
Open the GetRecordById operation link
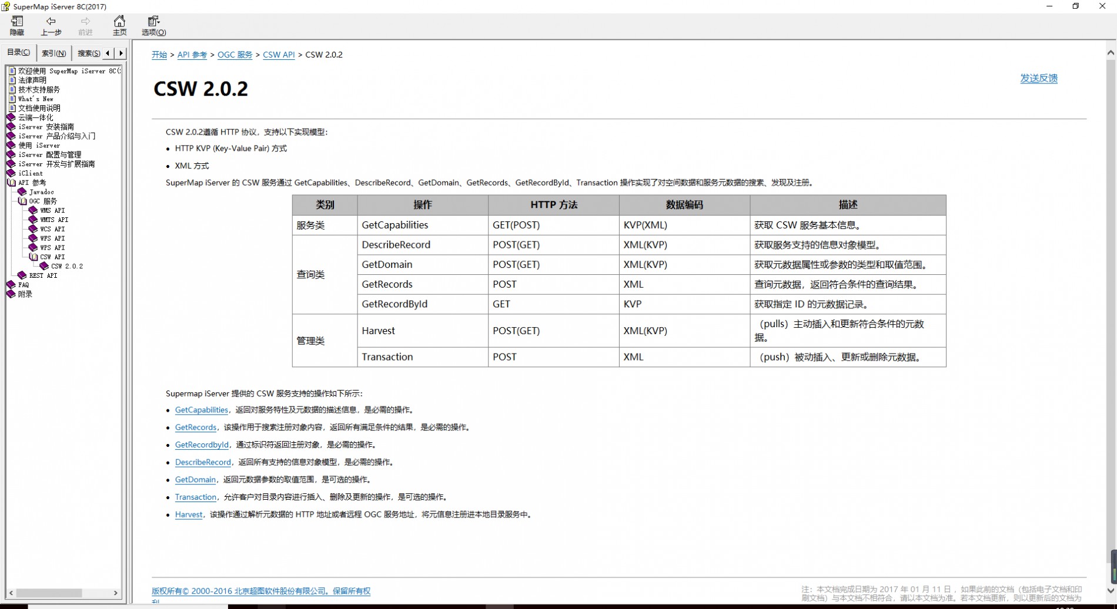(x=202, y=445)
